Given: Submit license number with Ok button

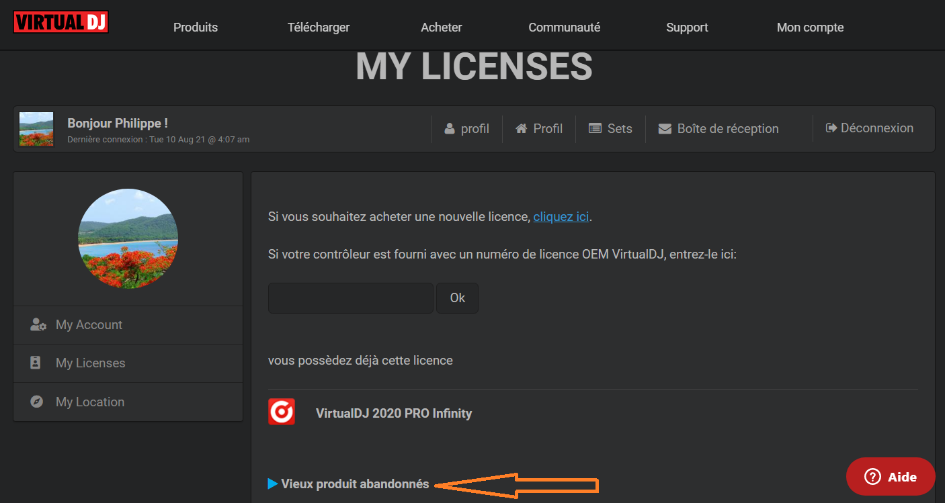Looking at the screenshot, I should (458, 298).
